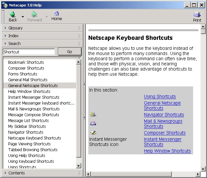This screenshot has height=178, width=207.
Task: Select Tabbed Browsing Shortcuts in results list
Action: click(33, 150)
